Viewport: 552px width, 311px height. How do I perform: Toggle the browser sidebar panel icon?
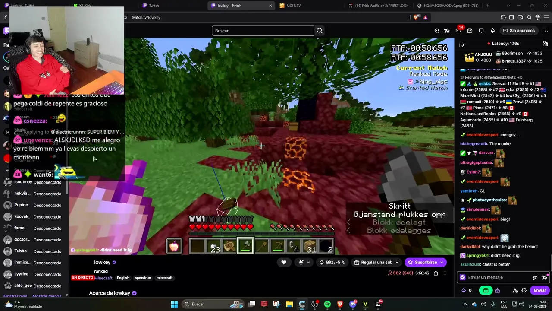[x=512, y=17]
